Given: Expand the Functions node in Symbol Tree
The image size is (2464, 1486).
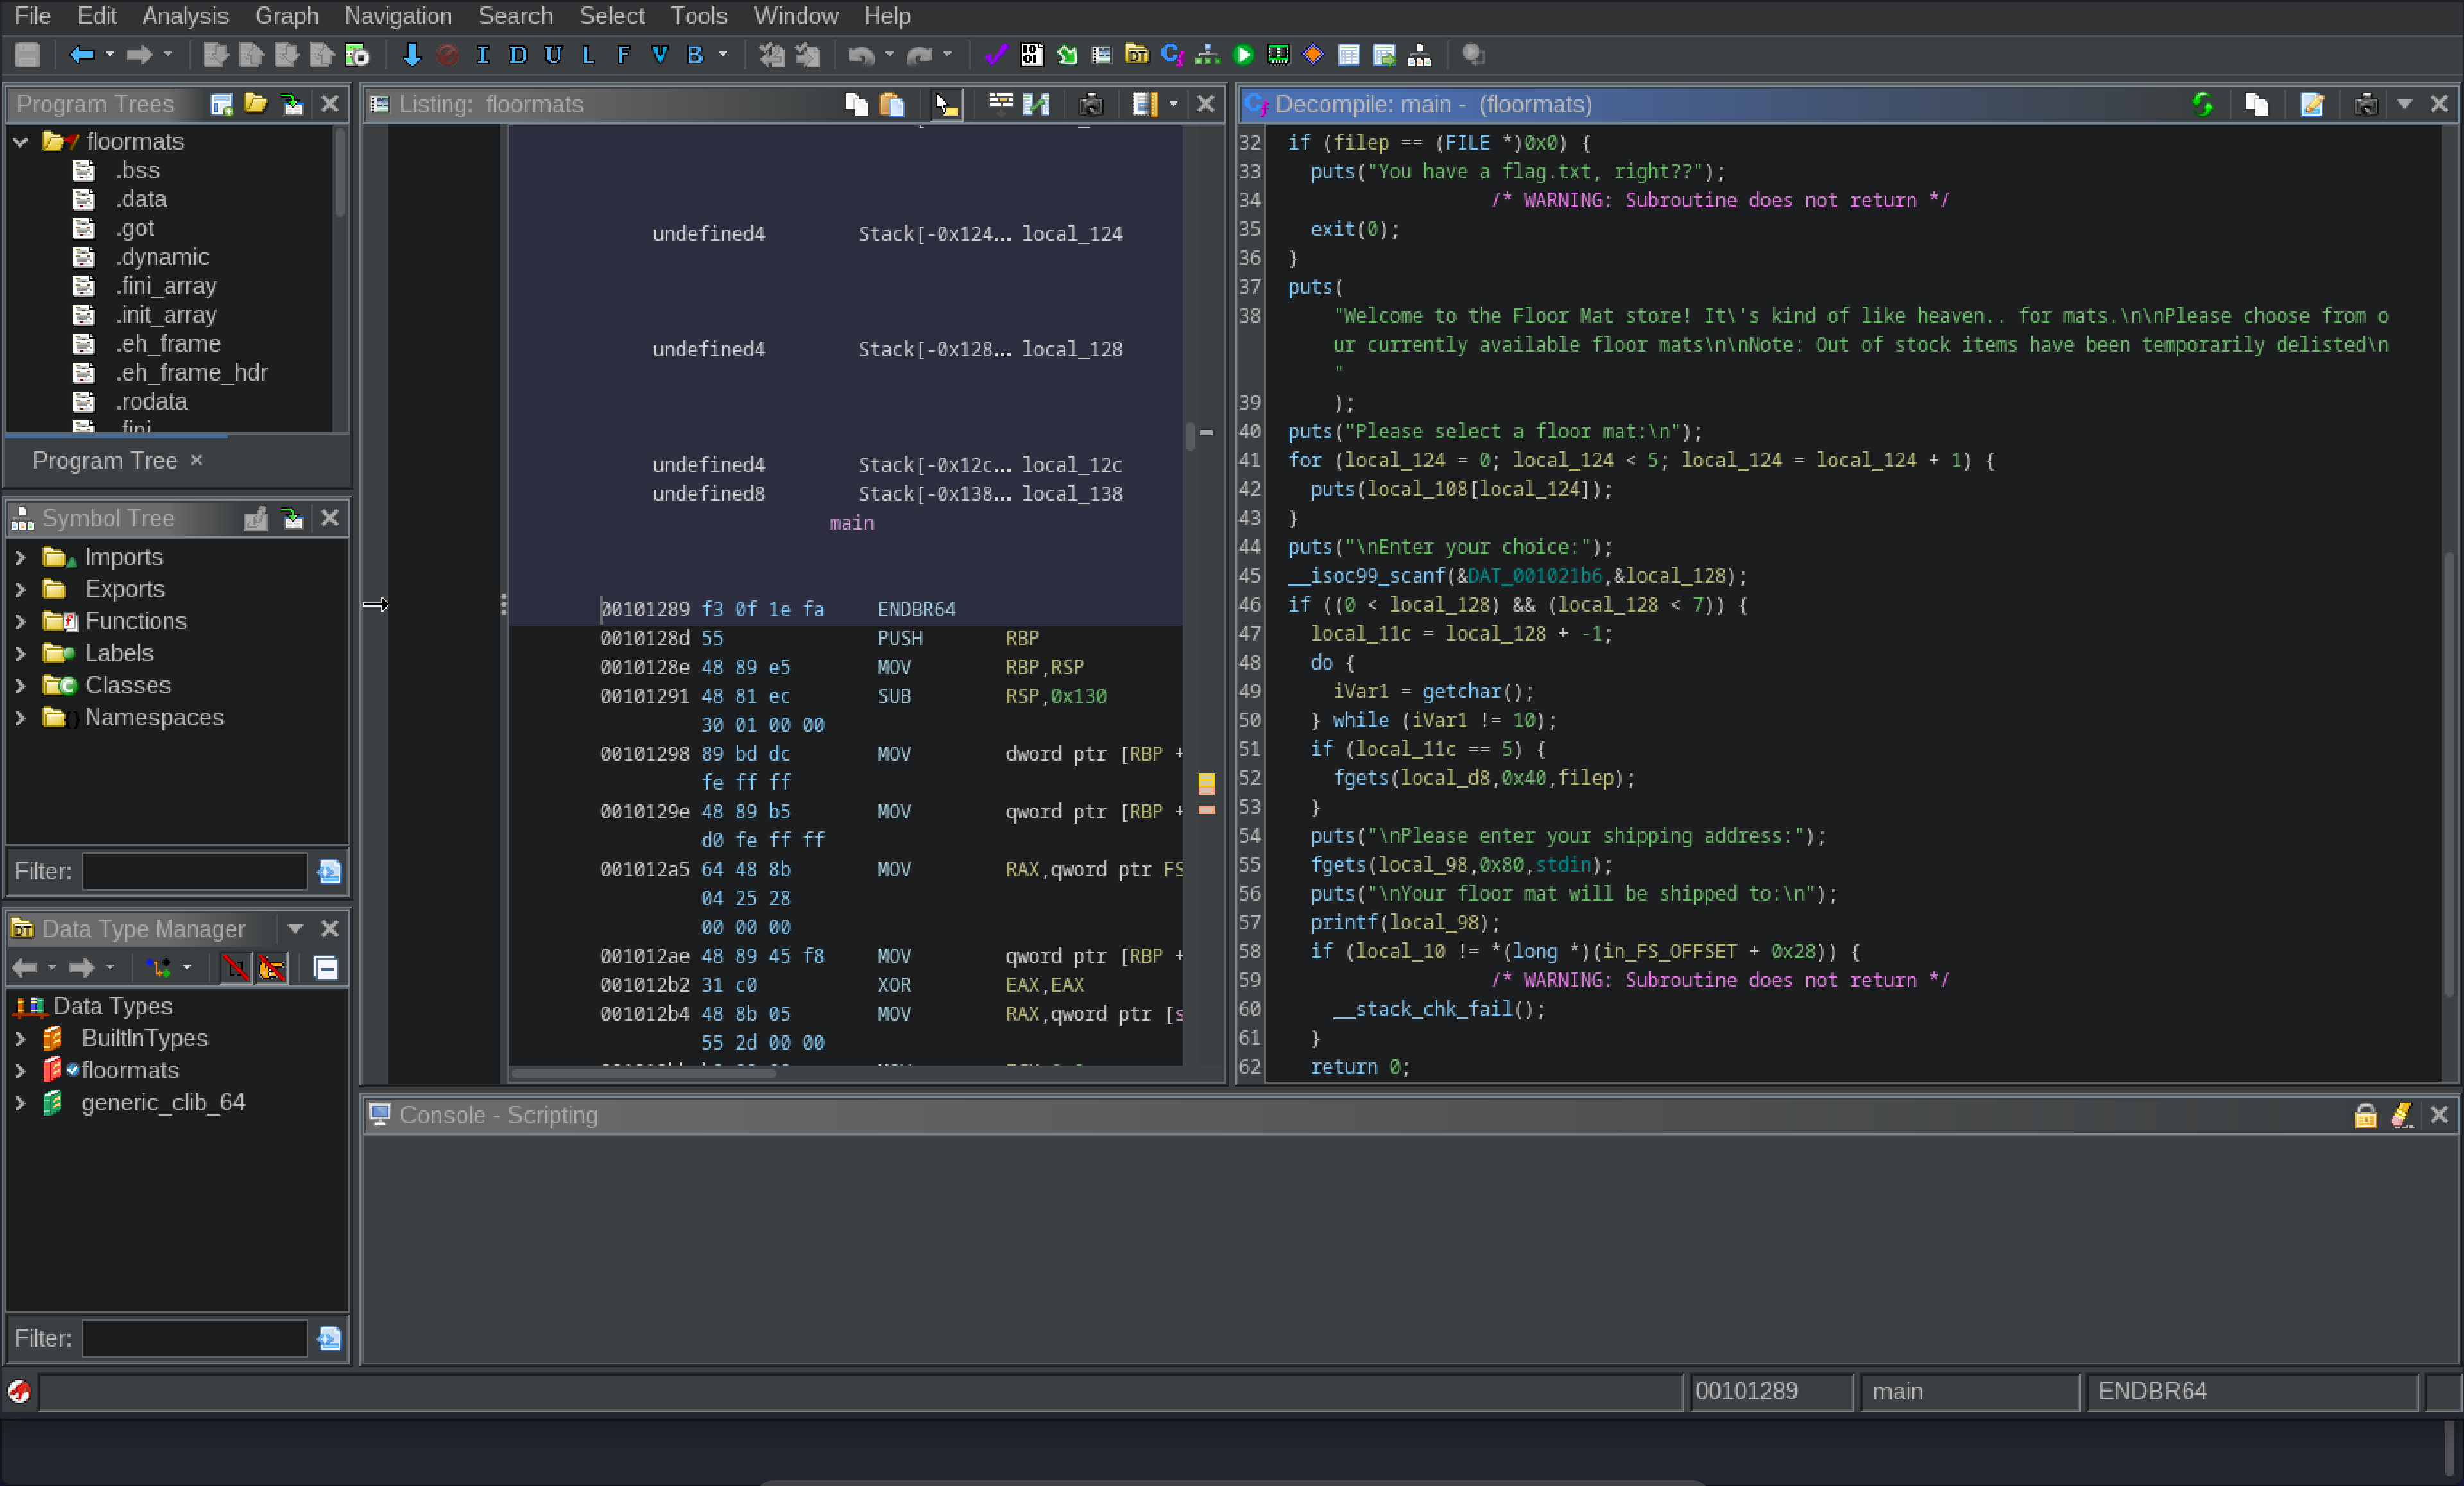Looking at the screenshot, I should (20, 621).
